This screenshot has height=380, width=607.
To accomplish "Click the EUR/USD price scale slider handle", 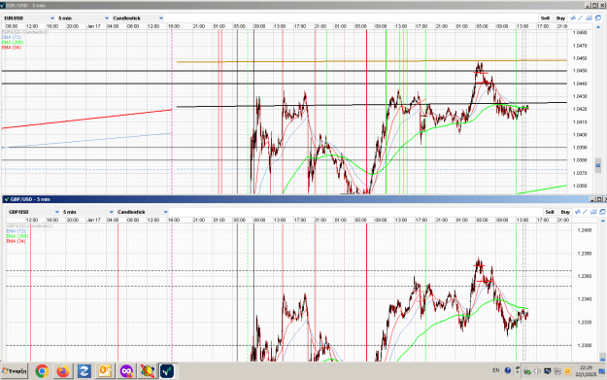I will click(x=598, y=165).
